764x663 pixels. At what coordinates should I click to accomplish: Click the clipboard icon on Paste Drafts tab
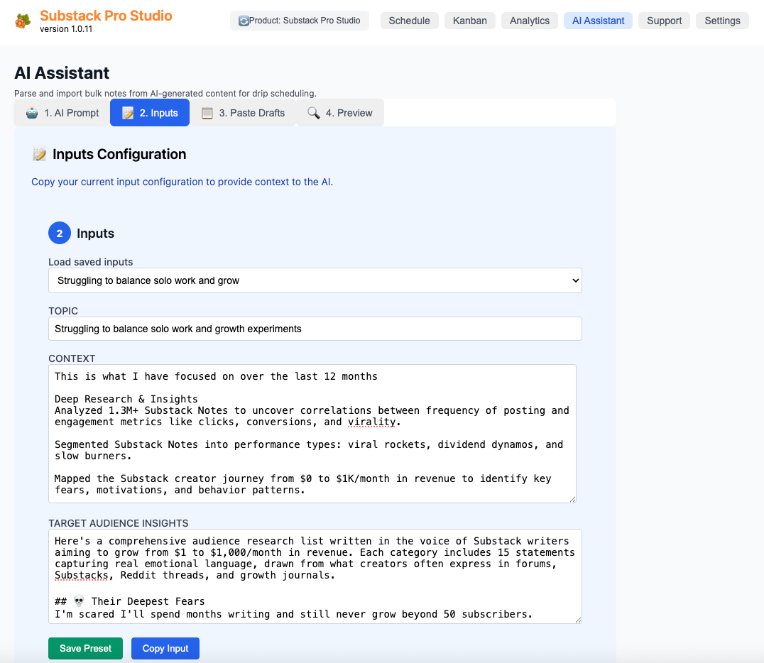tap(207, 113)
